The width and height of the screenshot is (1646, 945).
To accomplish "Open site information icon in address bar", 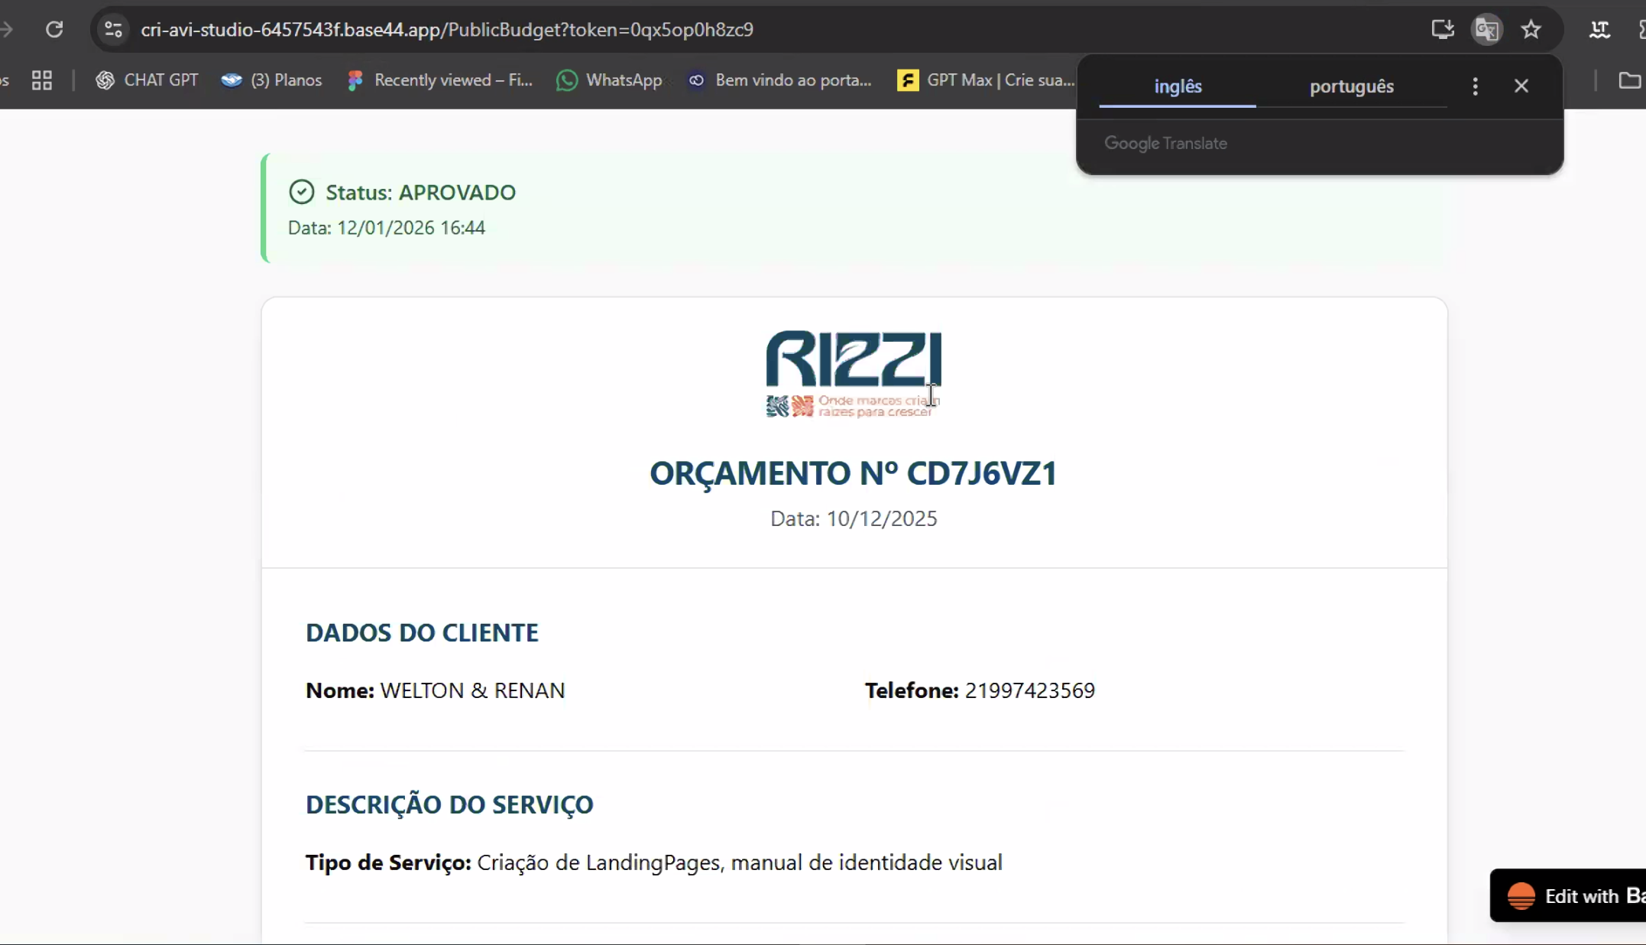I will tap(113, 29).
